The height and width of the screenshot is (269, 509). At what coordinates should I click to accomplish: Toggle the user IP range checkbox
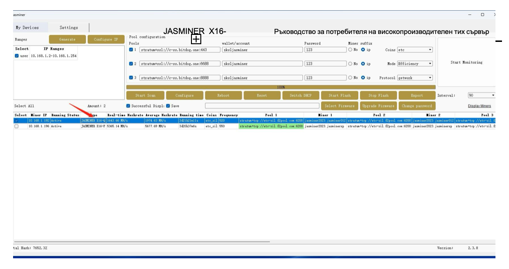click(17, 56)
